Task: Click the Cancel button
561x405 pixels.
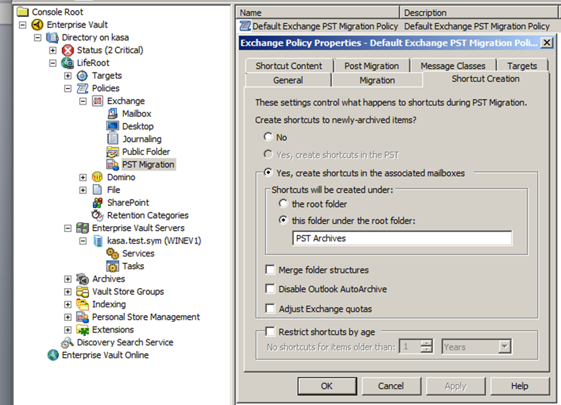Action: click(x=391, y=386)
